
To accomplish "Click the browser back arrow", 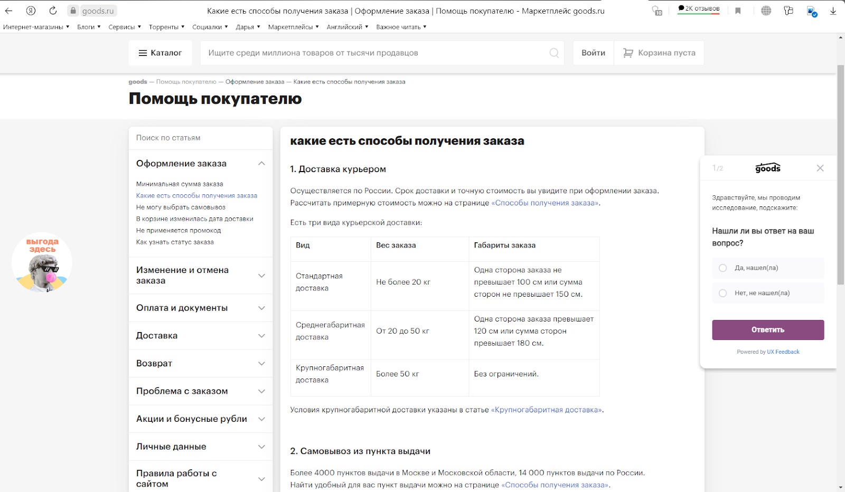I will coord(9,11).
